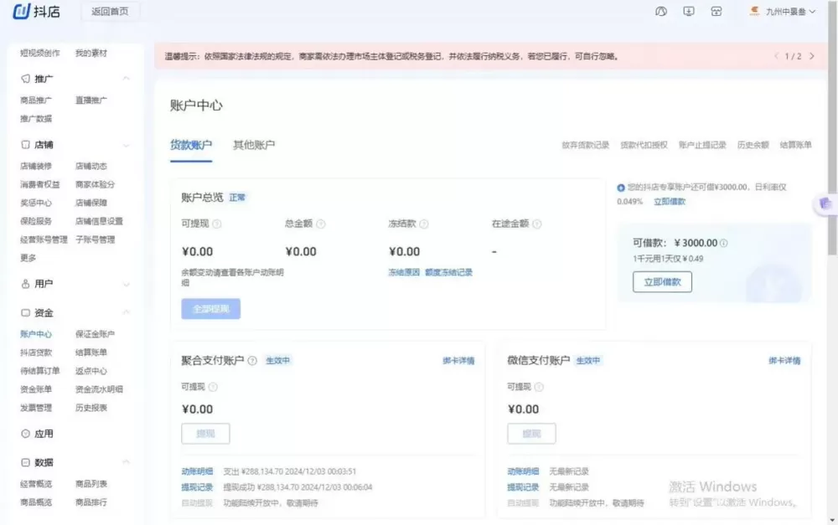
Task: Click the 店铺 shop icon in sidebar
Action: [25, 145]
